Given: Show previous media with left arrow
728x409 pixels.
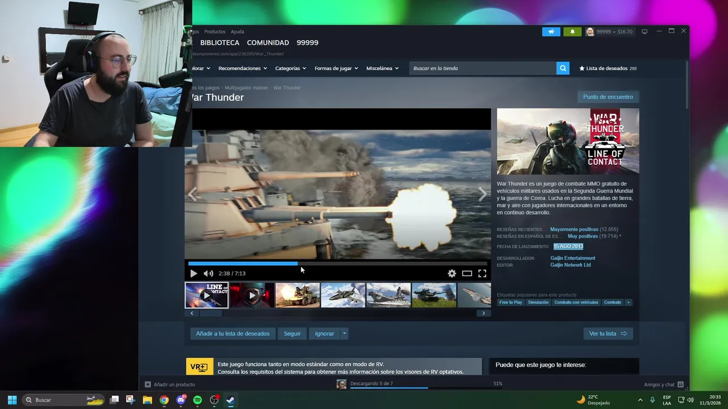Looking at the screenshot, I should 193,194.
